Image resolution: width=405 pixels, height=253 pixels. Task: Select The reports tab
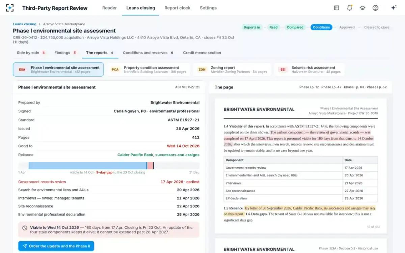(100, 53)
